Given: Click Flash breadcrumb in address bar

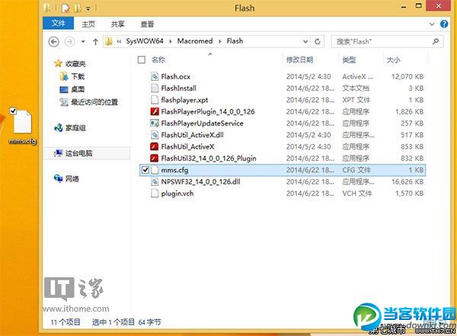Looking at the screenshot, I should [235, 41].
